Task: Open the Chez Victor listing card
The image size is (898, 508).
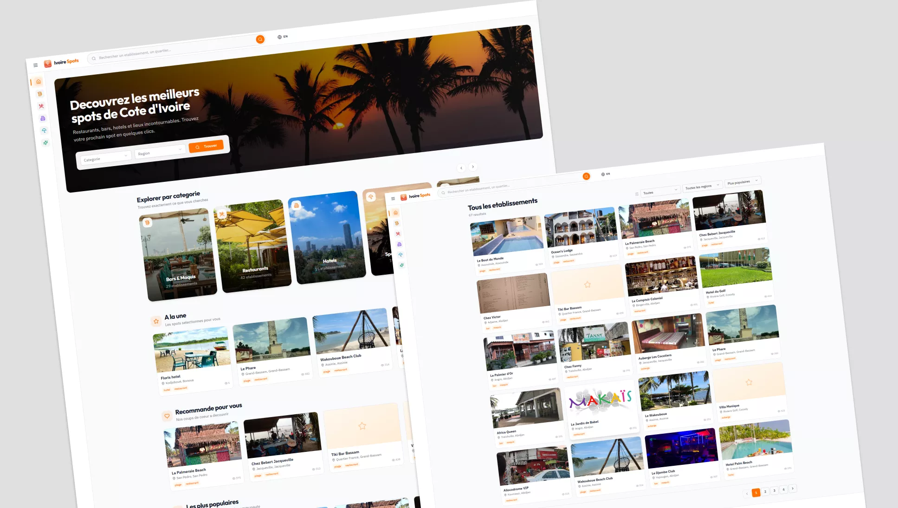Action: (x=515, y=302)
